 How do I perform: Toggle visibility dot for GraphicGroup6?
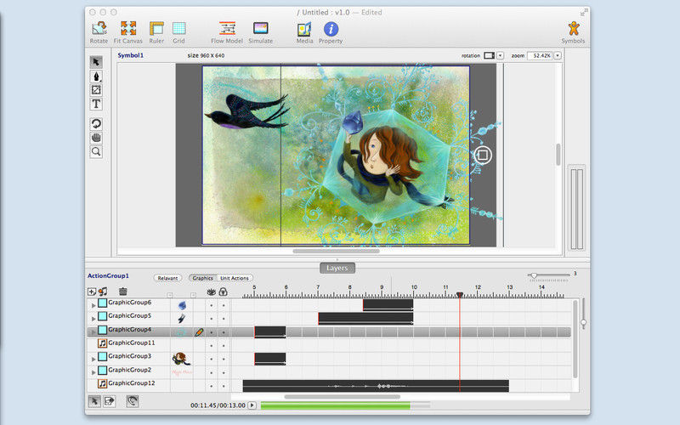point(212,305)
